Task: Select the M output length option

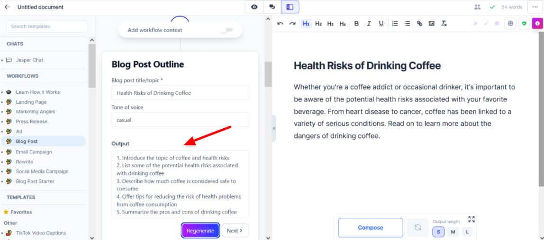Action: click(x=453, y=232)
